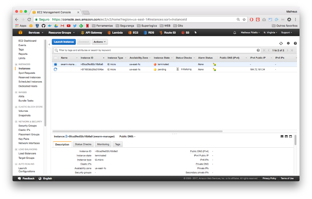Open N. Virginia region selector
312x199 pixels.
(270, 33)
